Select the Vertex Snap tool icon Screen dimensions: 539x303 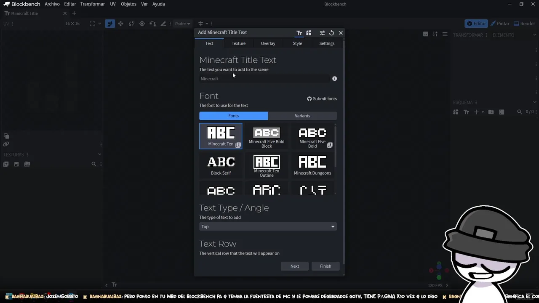(x=152, y=24)
